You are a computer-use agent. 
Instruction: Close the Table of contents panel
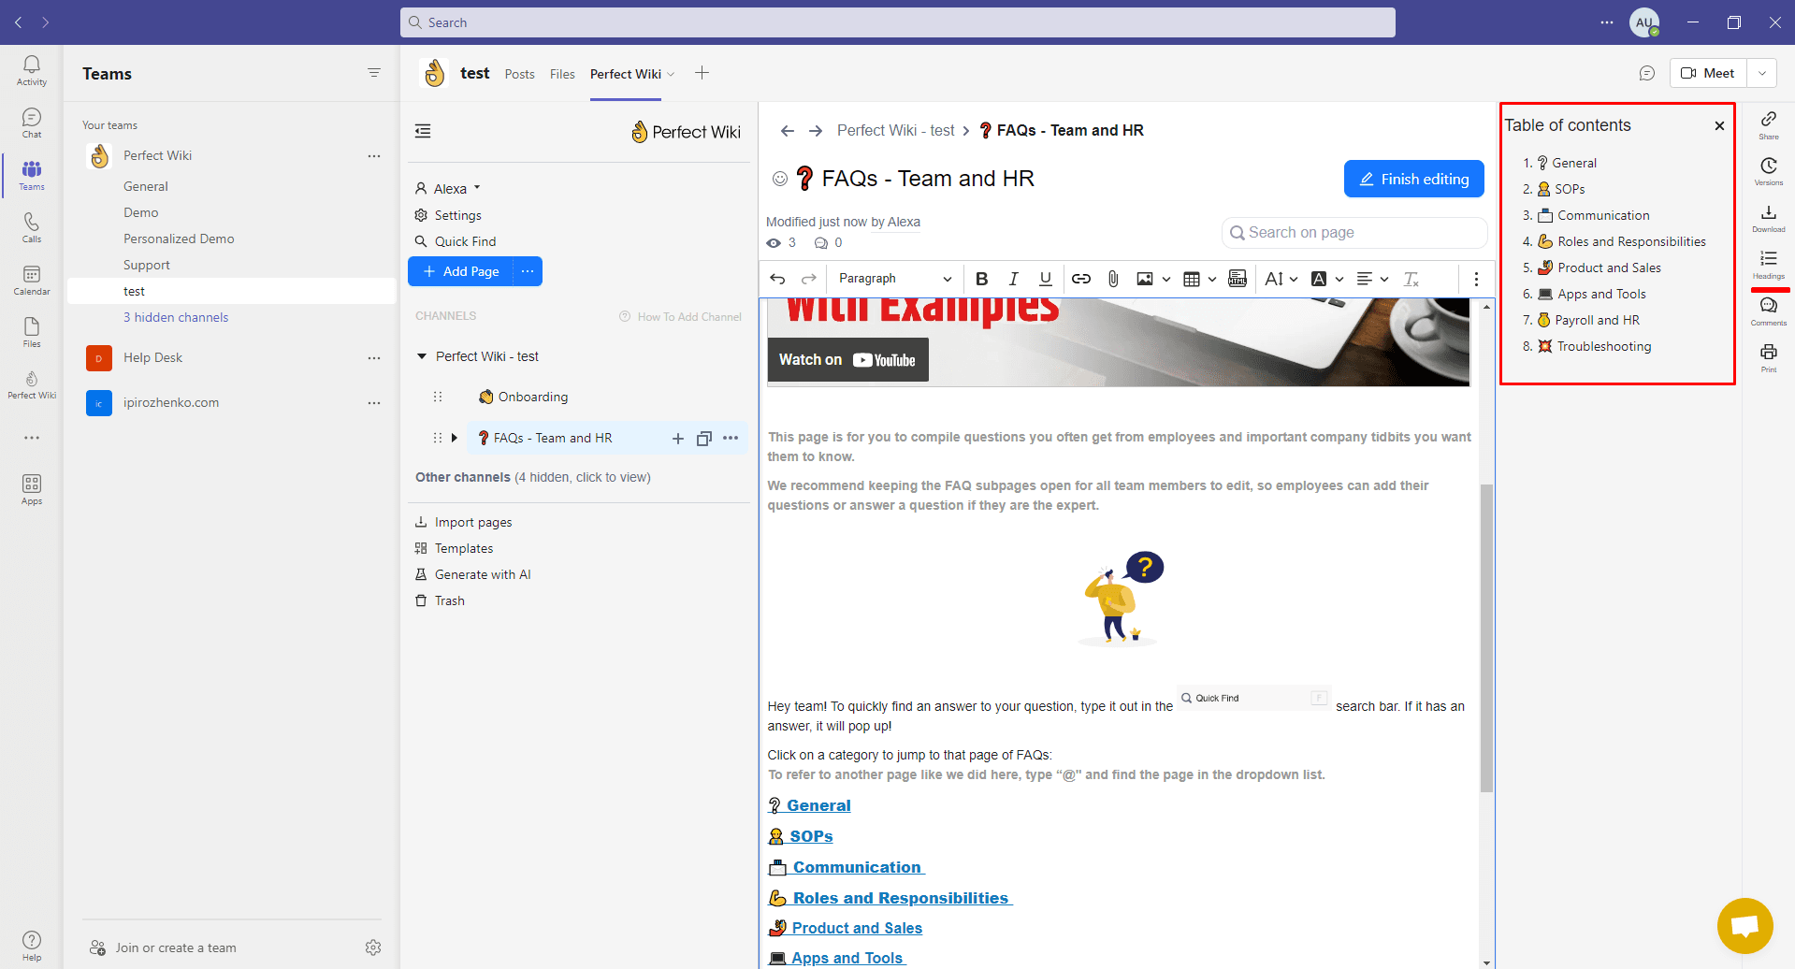(1719, 125)
